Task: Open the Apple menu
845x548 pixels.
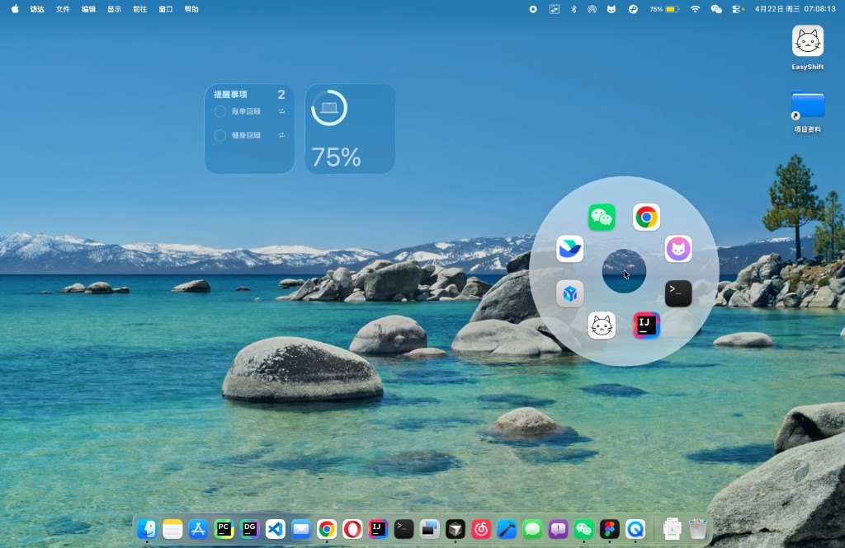Action: [15, 9]
